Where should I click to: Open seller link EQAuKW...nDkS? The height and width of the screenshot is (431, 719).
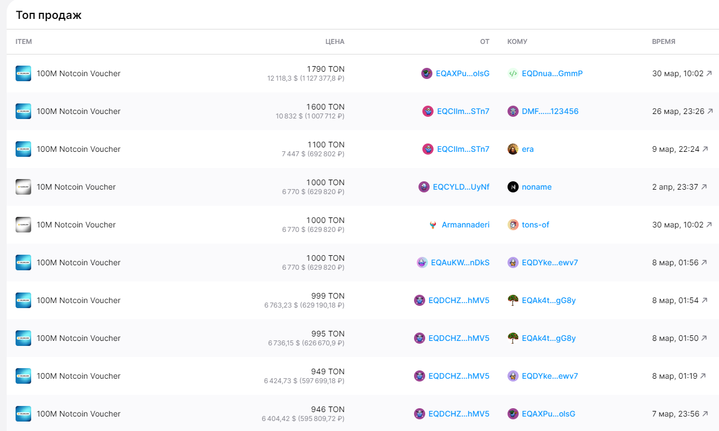point(460,262)
